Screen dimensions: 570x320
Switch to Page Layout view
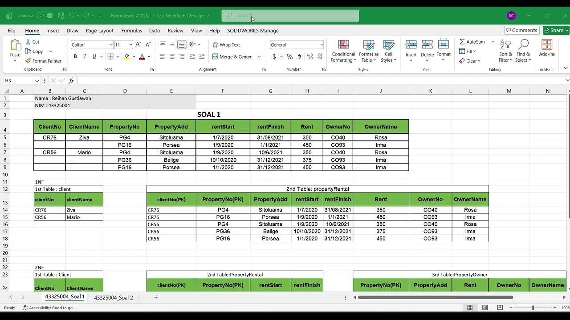pyautogui.click(x=485, y=308)
